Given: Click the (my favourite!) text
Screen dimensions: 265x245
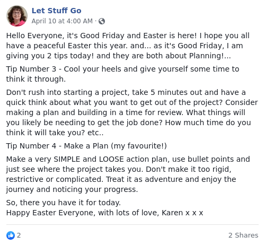Looking at the screenshot, I should [139, 146].
